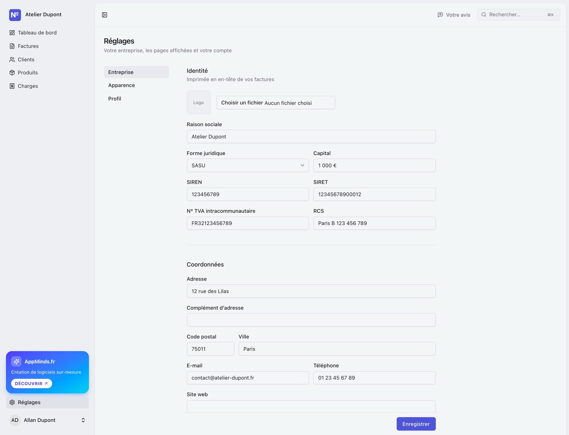Save changes with Enregistrer button
Screen dimensions: 569x435
pos(416,424)
